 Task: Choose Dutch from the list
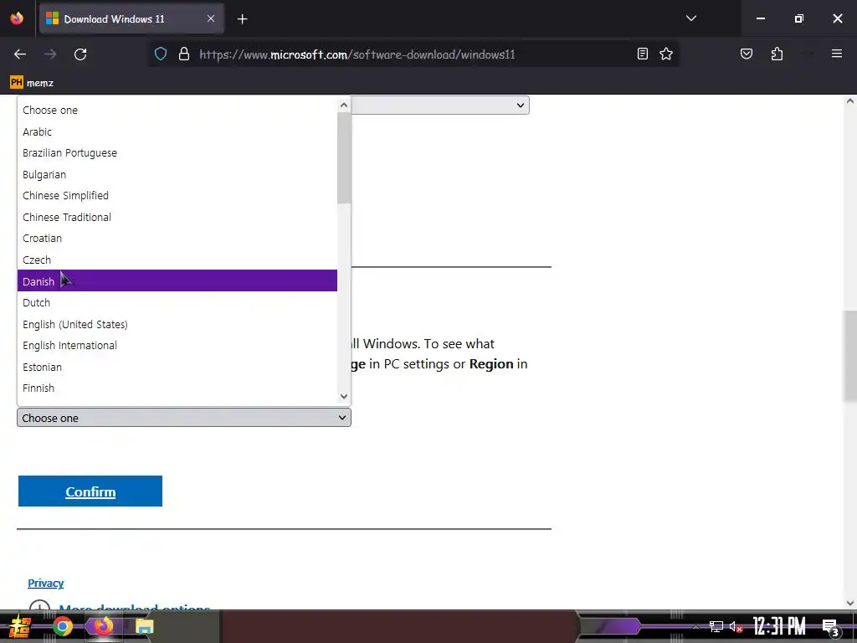point(177,302)
